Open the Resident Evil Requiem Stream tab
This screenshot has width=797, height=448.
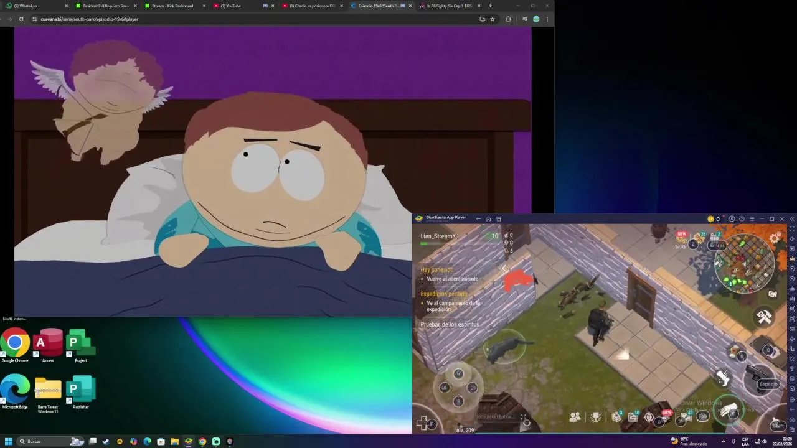point(105,6)
